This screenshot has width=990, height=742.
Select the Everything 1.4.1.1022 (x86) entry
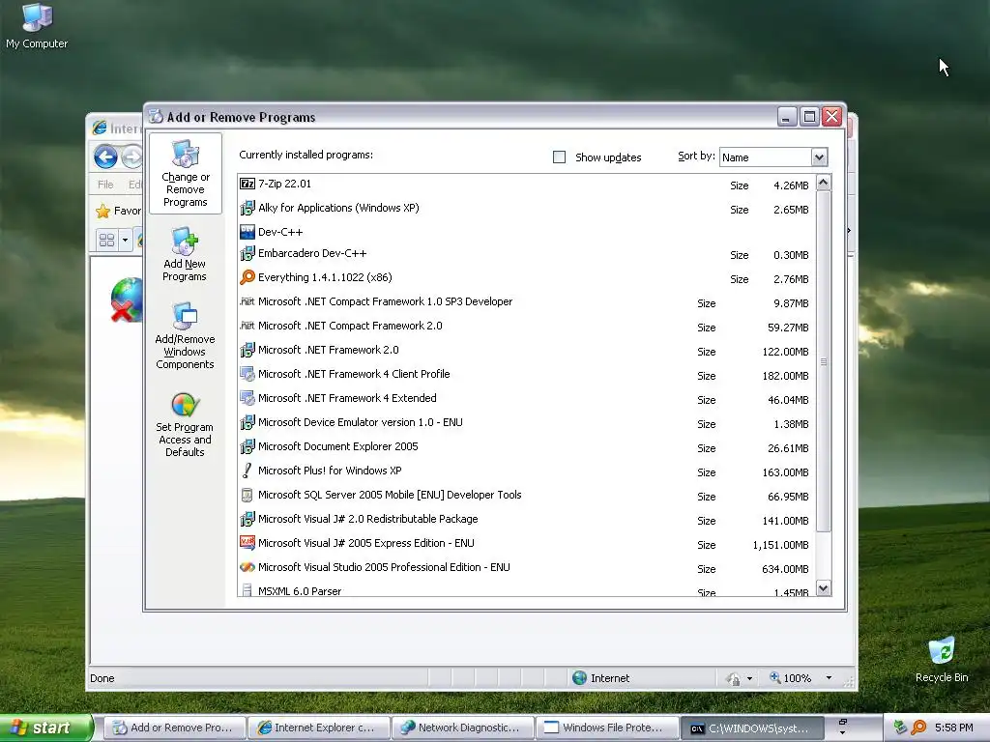(x=527, y=277)
